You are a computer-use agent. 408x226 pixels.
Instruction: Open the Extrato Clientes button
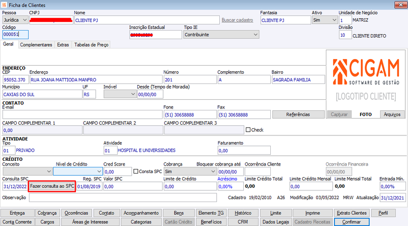[x=352, y=213]
